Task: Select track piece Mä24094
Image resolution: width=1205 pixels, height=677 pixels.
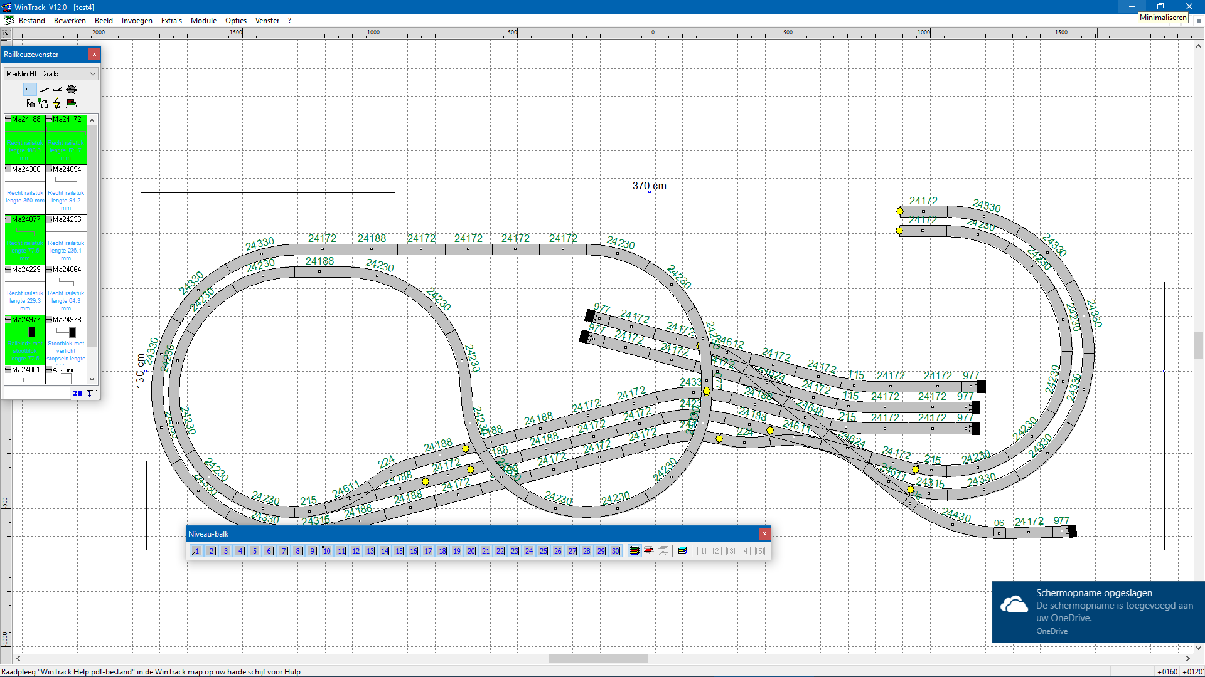Action: click(x=66, y=189)
